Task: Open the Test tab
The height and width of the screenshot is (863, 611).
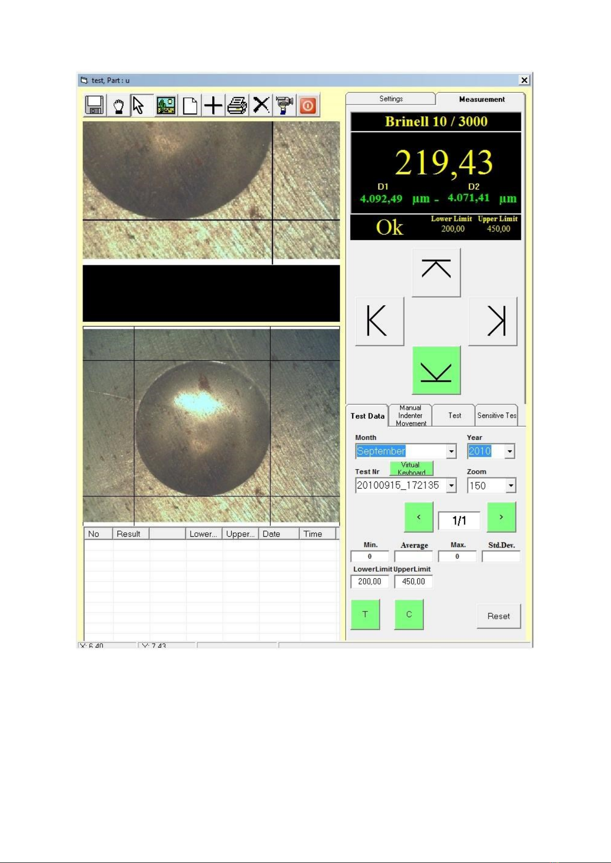Action: click(x=454, y=415)
